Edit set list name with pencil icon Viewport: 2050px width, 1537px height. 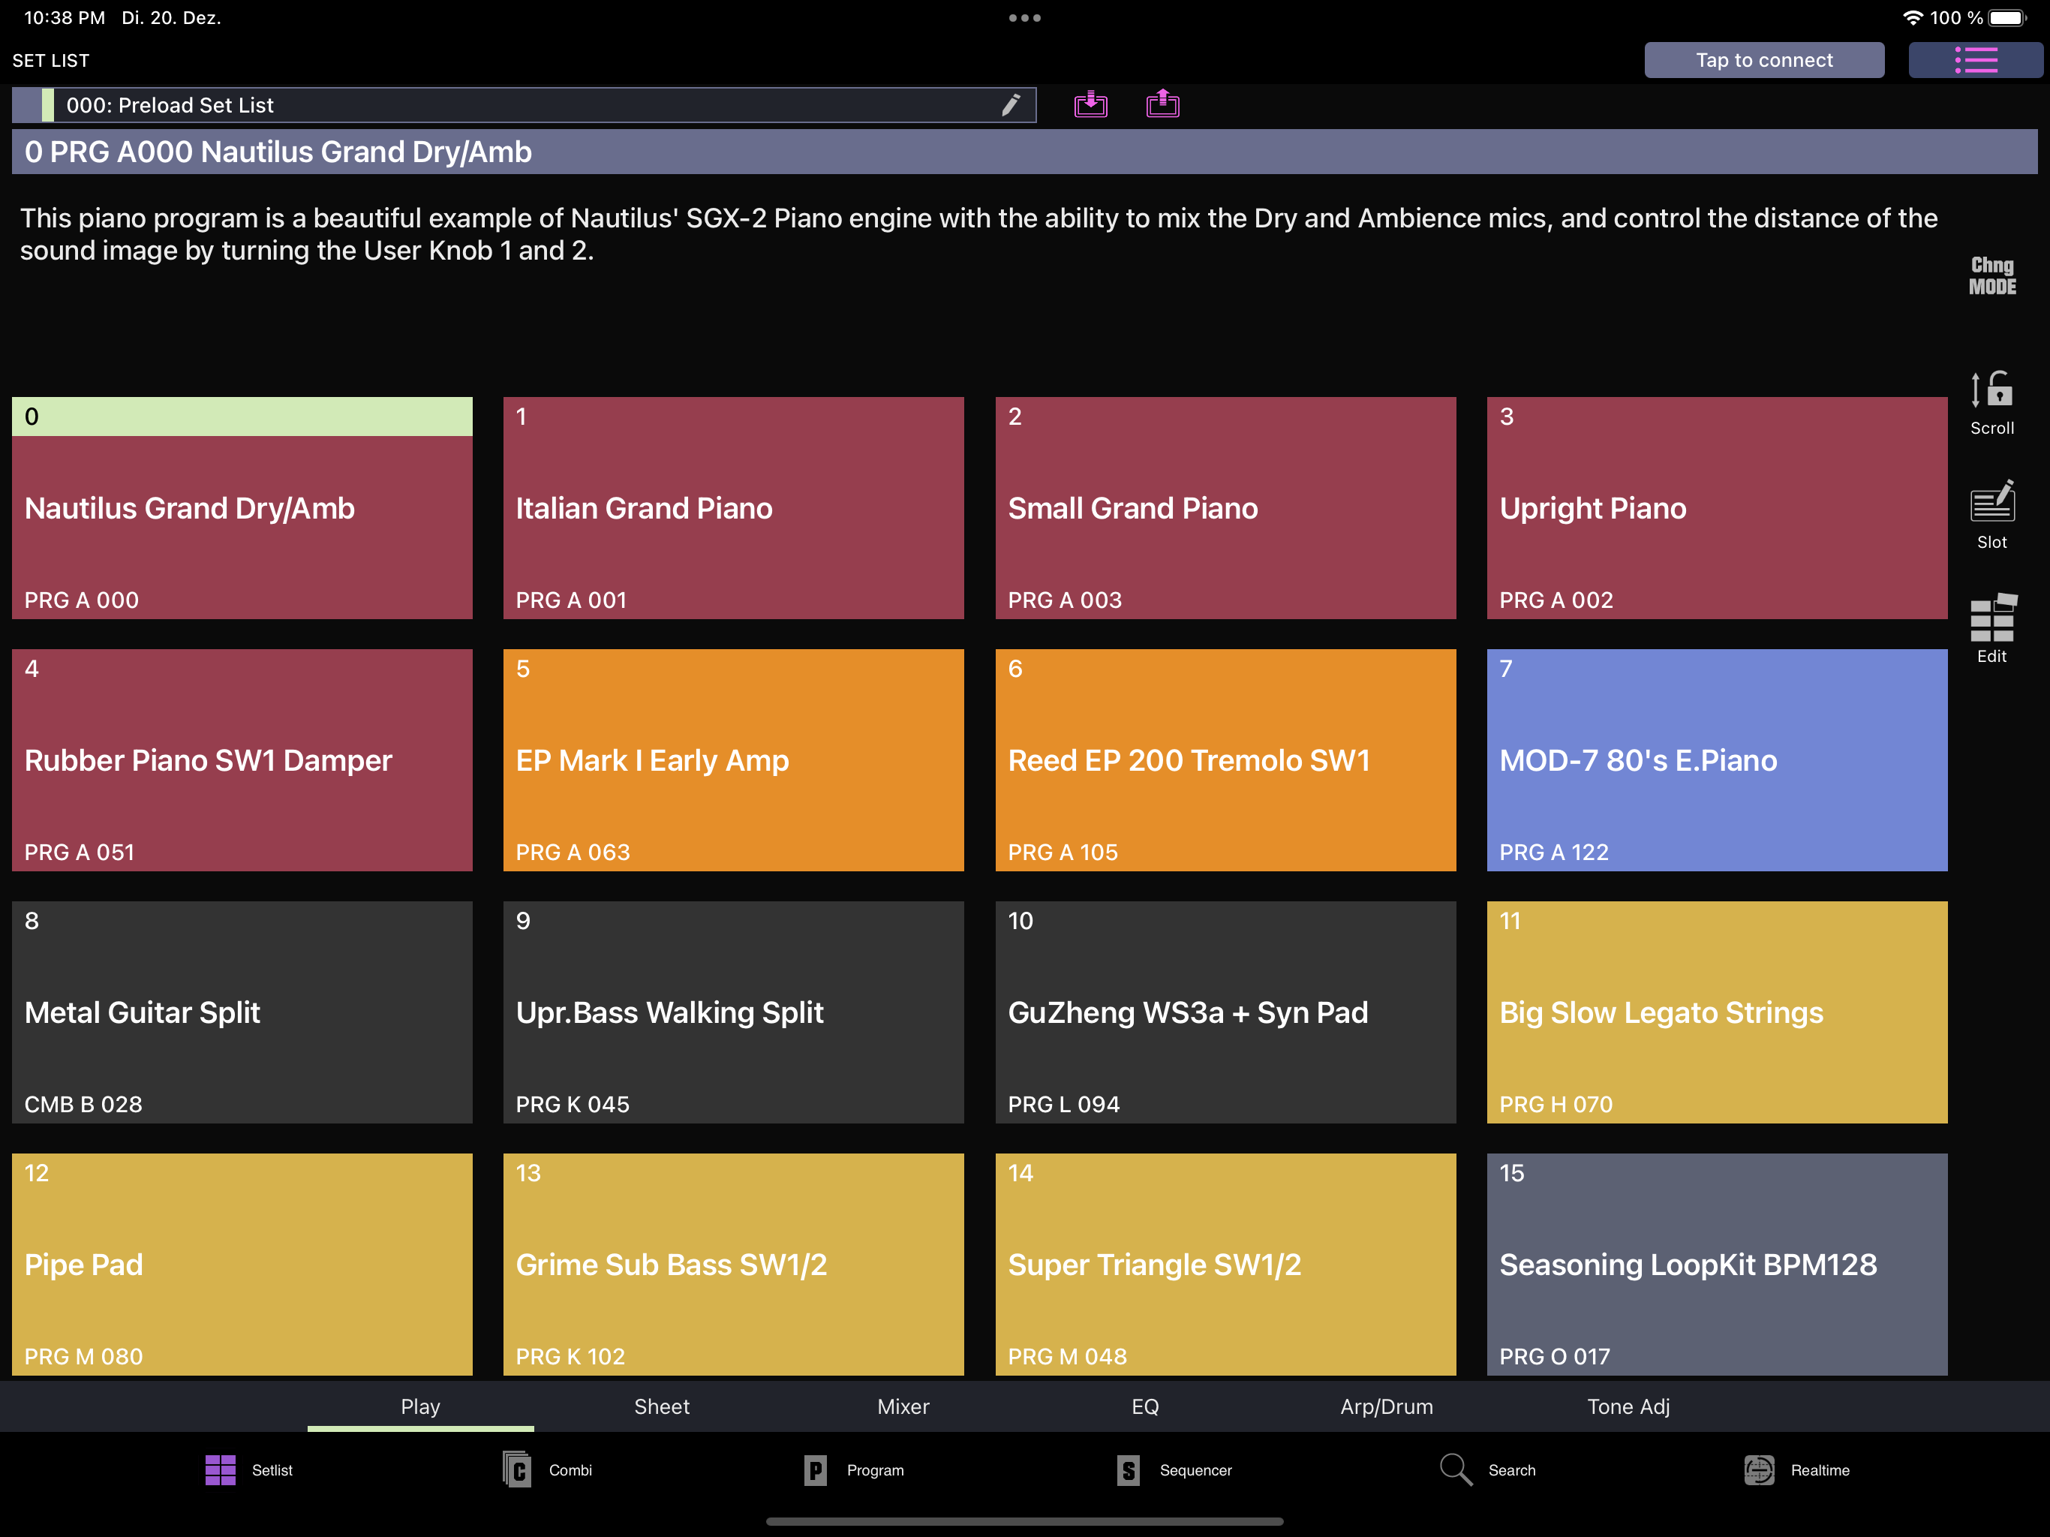[1010, 105]
